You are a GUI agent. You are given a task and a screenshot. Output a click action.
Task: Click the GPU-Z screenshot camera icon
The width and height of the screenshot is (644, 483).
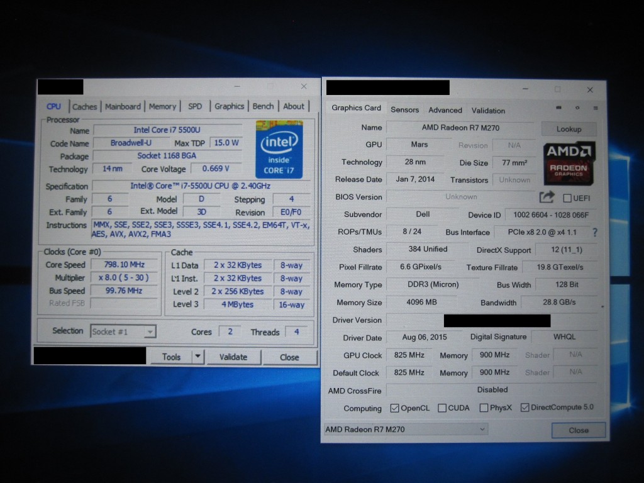point(558,108)
